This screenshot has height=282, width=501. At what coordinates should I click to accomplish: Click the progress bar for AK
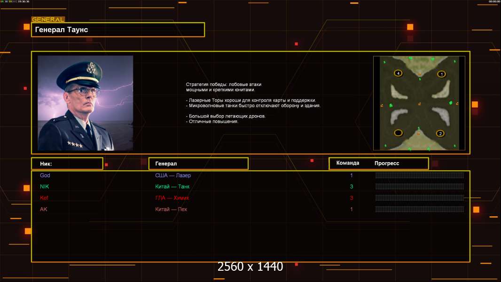(x=420, y=209)
